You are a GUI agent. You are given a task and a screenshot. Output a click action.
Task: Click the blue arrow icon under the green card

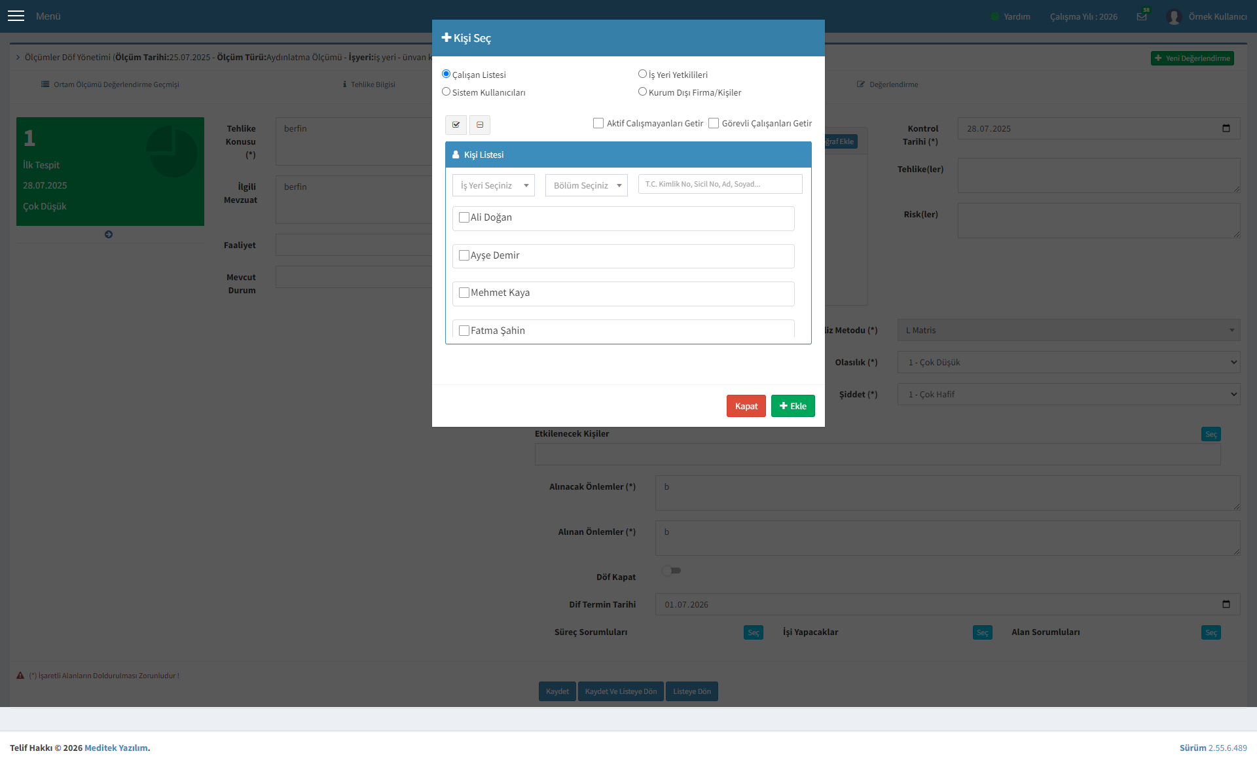[109, 234]
